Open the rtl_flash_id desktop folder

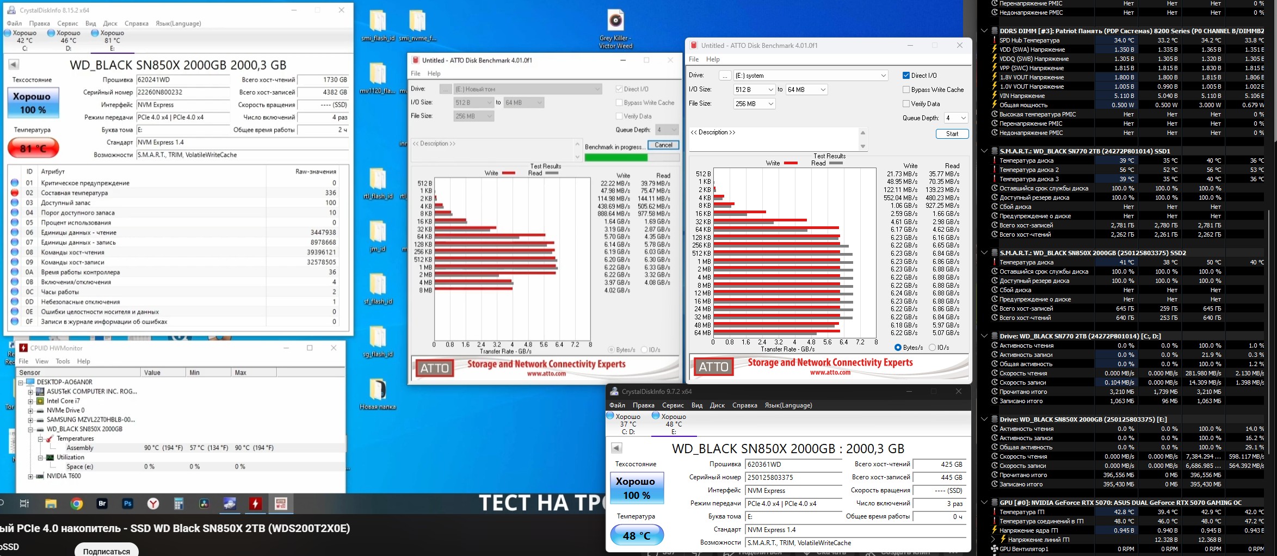[x=378, y=183]
